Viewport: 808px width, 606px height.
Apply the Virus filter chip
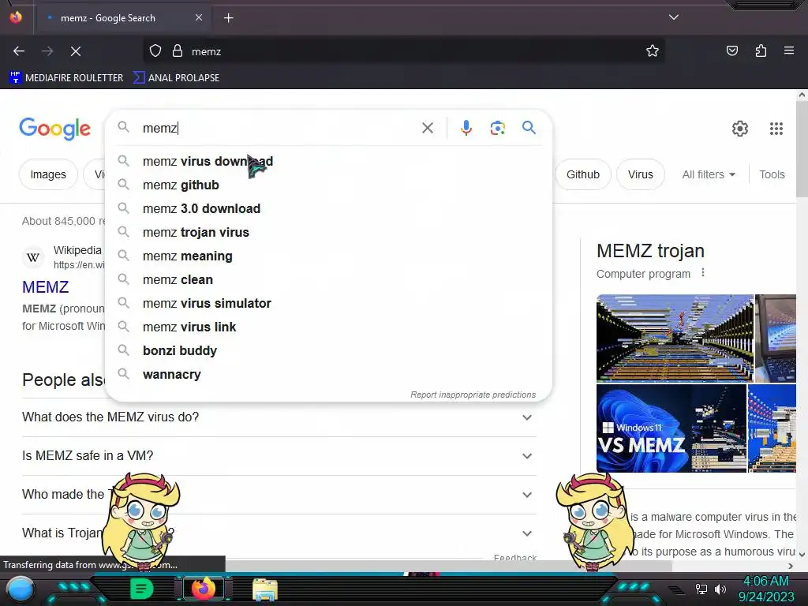click(x=640, y=174)
